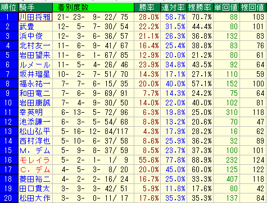Screen dimensions: 267x203
Task: Open jockey ルメール entry
Action: [35, 64]
